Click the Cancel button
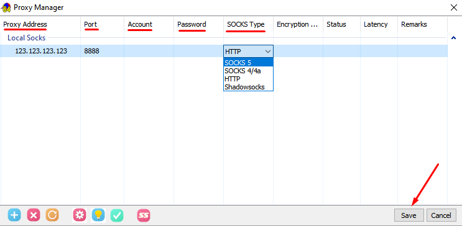 click(x=441, y=215)
